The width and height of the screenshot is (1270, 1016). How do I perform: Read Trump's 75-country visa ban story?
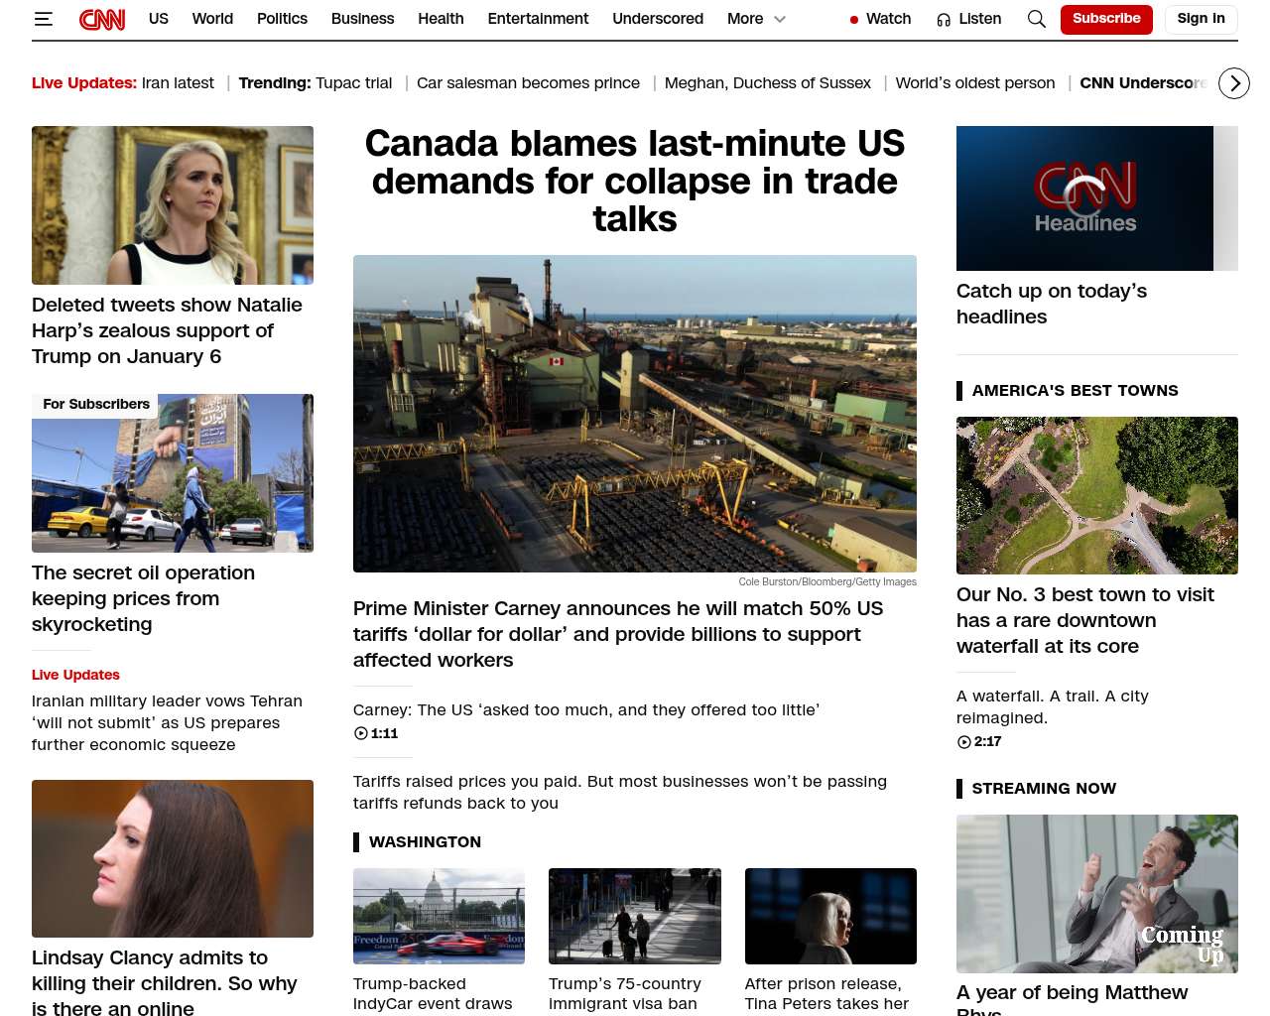(x=625, y=994)
